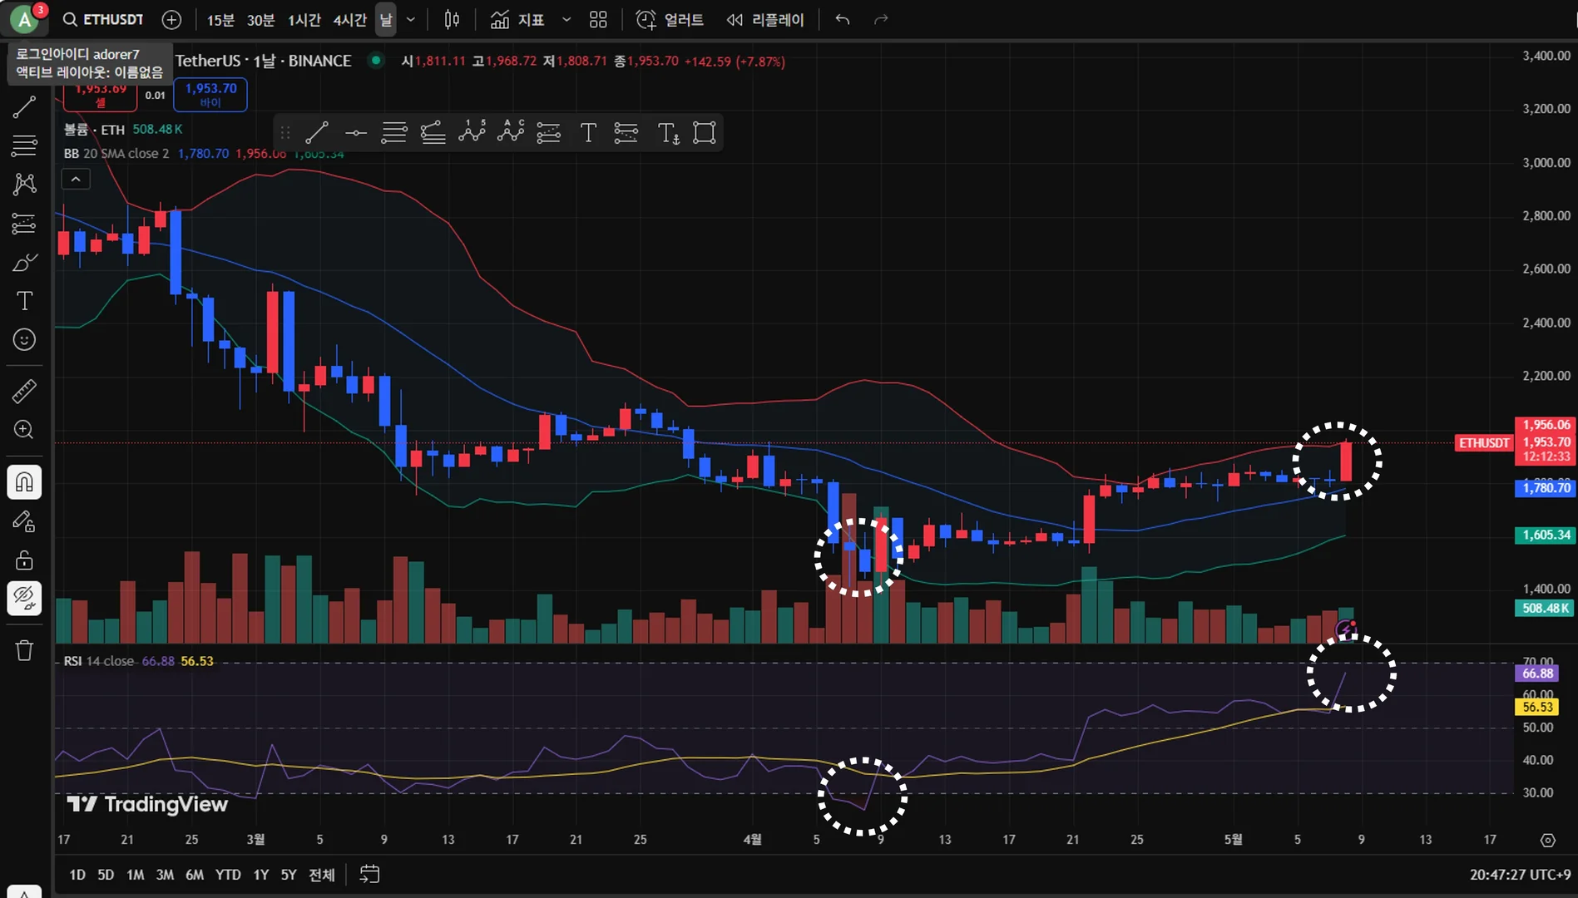This screenshot has height=898, width=1578.
Task: Show the full range with 전체
Action: tap(322, 875)
